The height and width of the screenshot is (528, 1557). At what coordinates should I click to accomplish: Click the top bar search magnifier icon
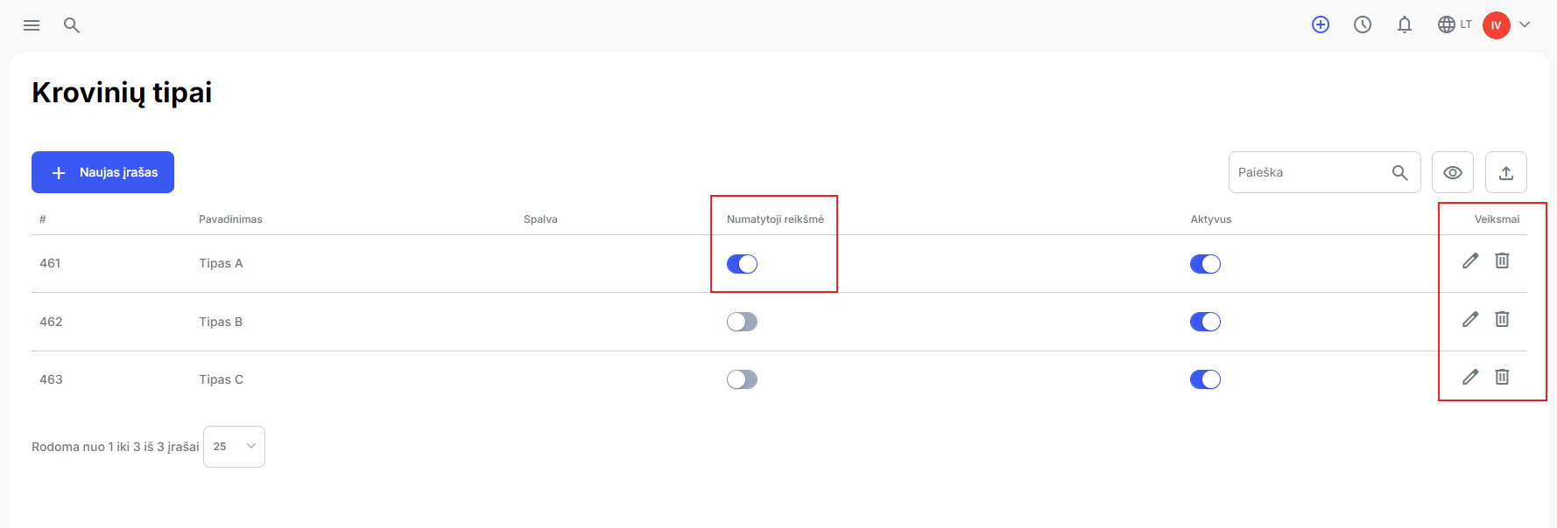click(72, 25)
